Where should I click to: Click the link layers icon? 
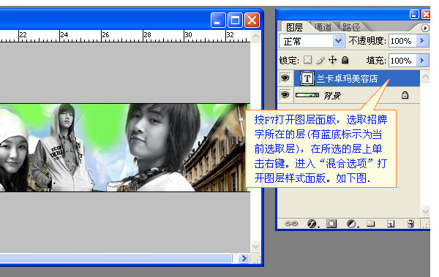pos(291,223)
